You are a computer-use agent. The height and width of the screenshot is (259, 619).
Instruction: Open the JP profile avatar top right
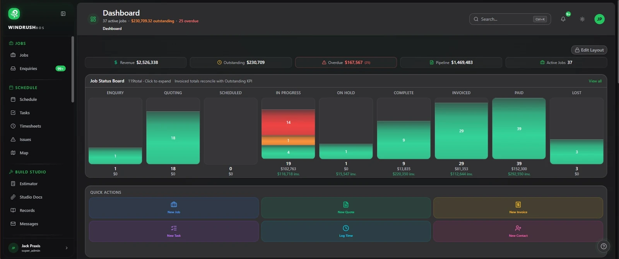pos(599,19)
